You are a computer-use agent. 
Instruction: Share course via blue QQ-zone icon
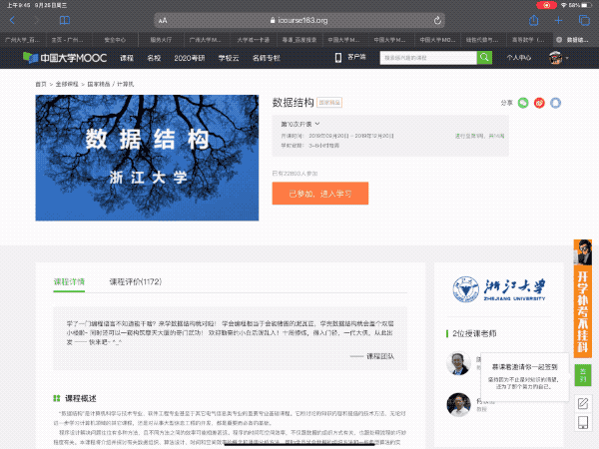point(555,103)
